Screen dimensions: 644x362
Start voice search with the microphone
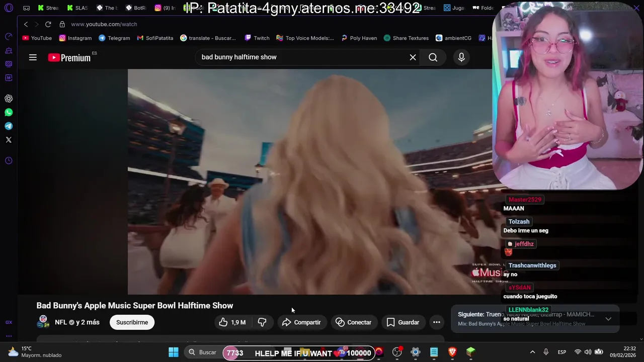(461, 57)
